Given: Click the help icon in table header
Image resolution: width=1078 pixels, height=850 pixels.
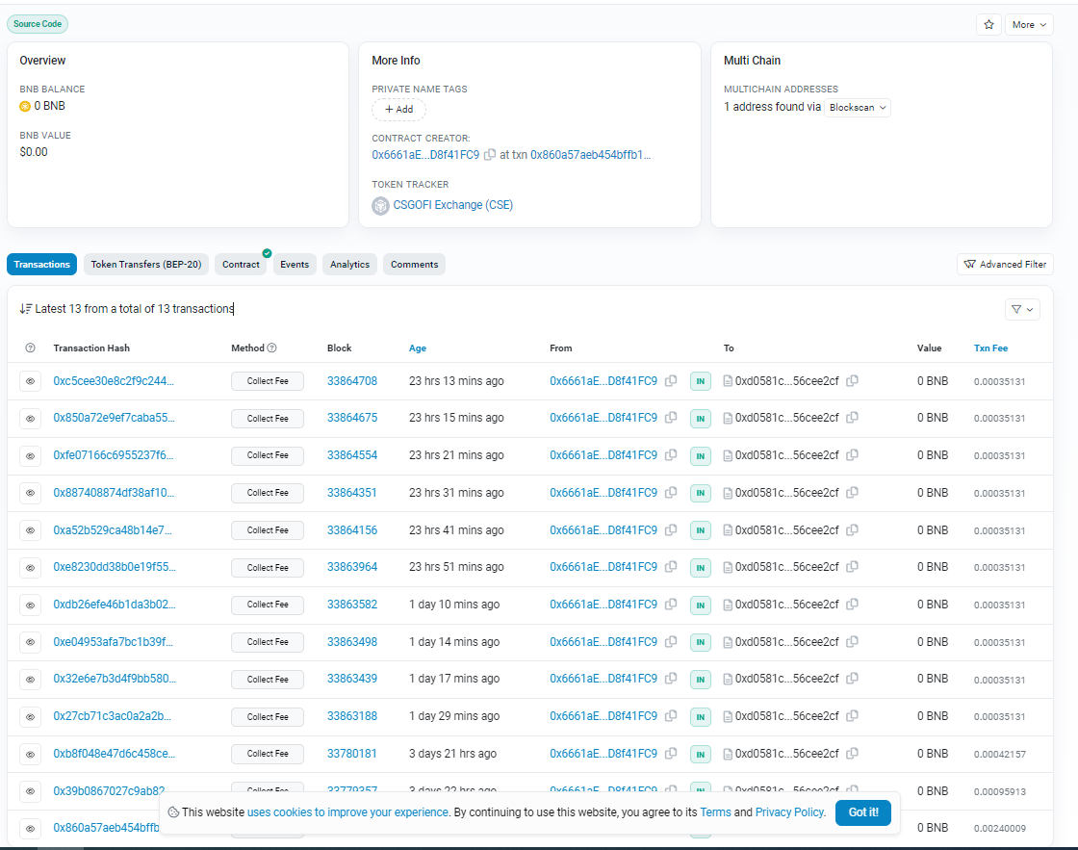Looking at the screenshot, I should point(30,348).
